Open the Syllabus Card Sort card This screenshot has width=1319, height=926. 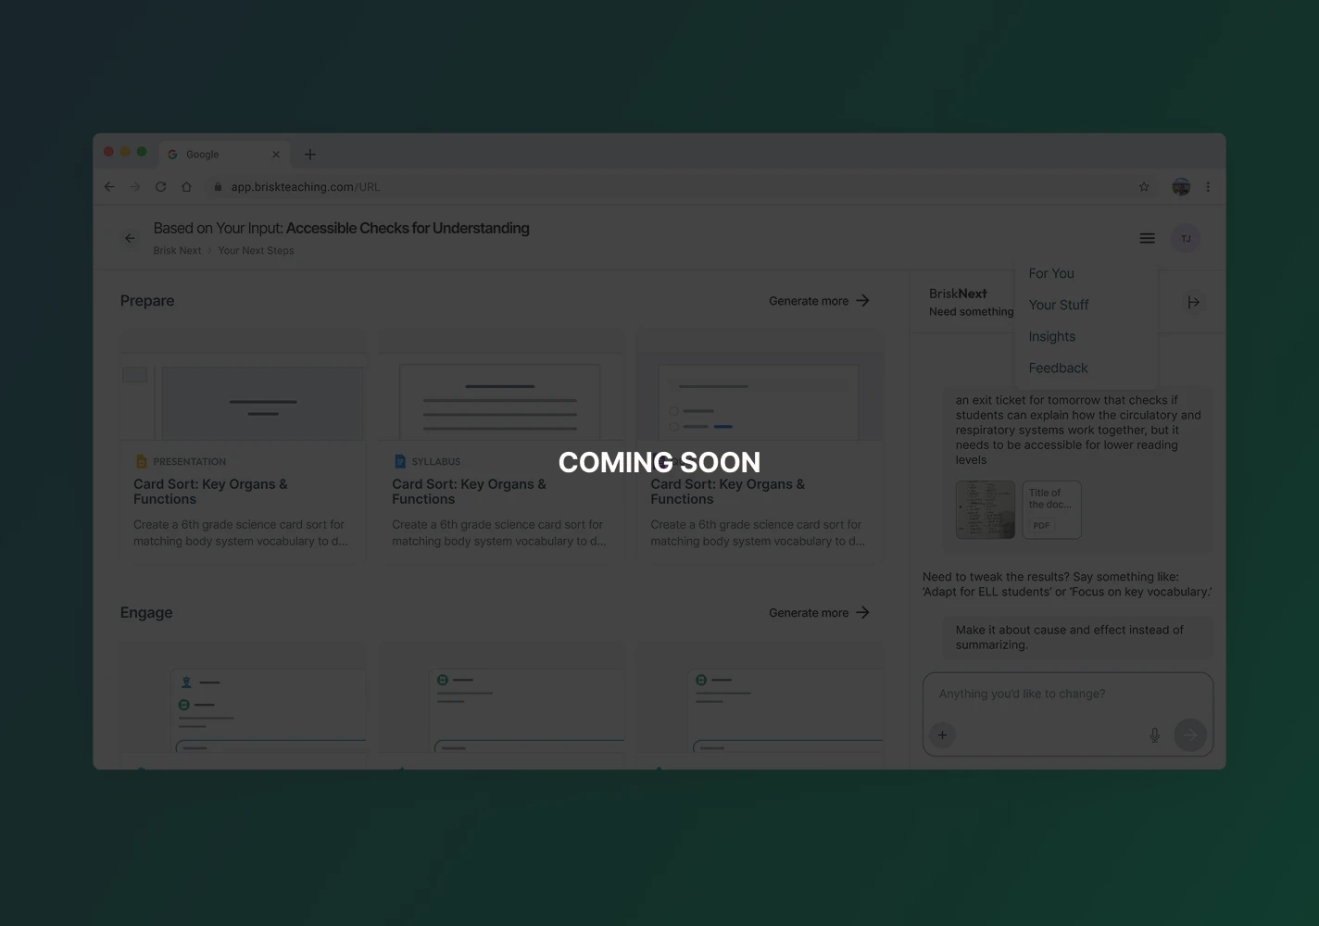click(x=501, y=444)
